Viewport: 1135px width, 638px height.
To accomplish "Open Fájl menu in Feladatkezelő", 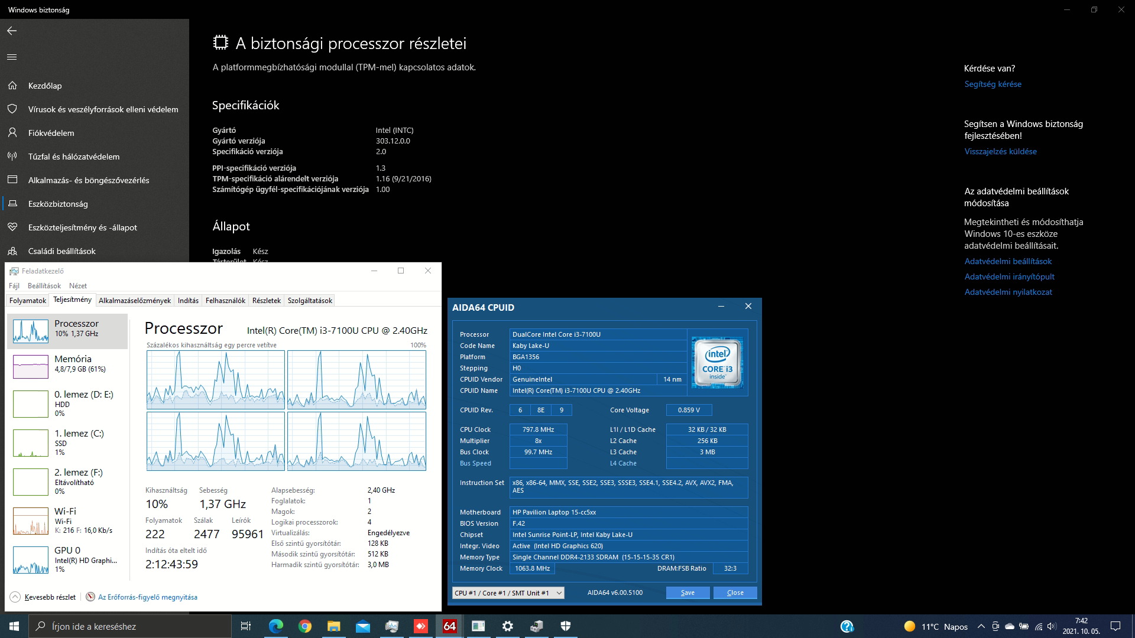I will click(14, 285).
